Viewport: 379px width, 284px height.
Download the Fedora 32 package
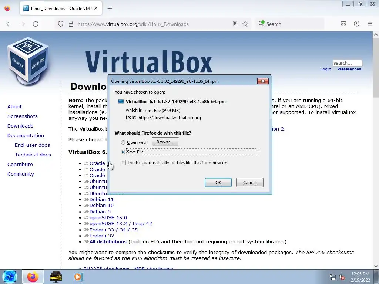coord(101,236)
